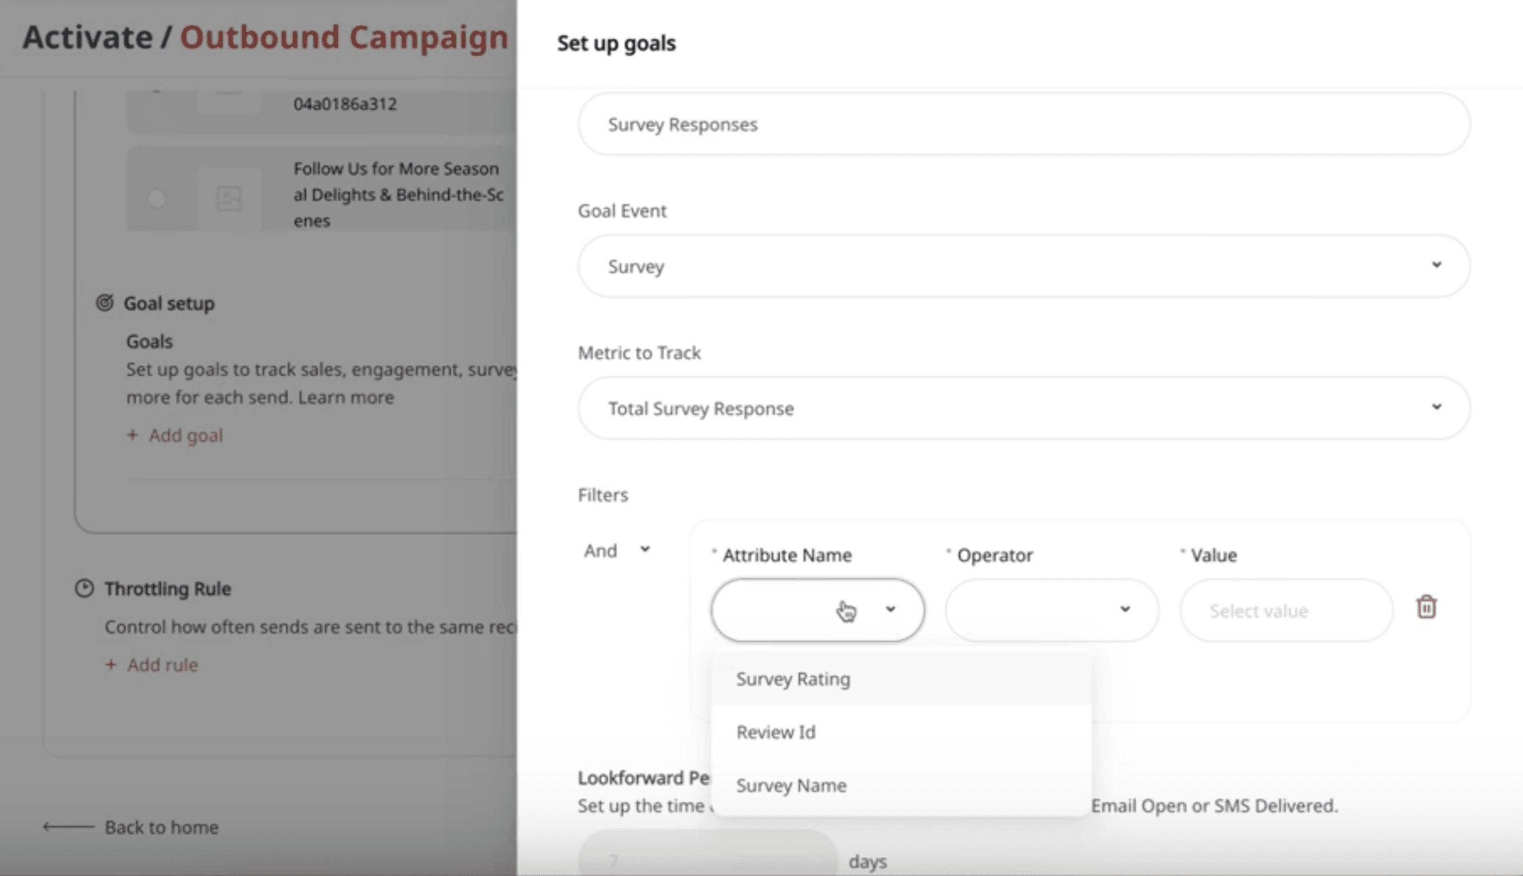
Task: Change the And filter condition dropdown
Action: (616, 551)
